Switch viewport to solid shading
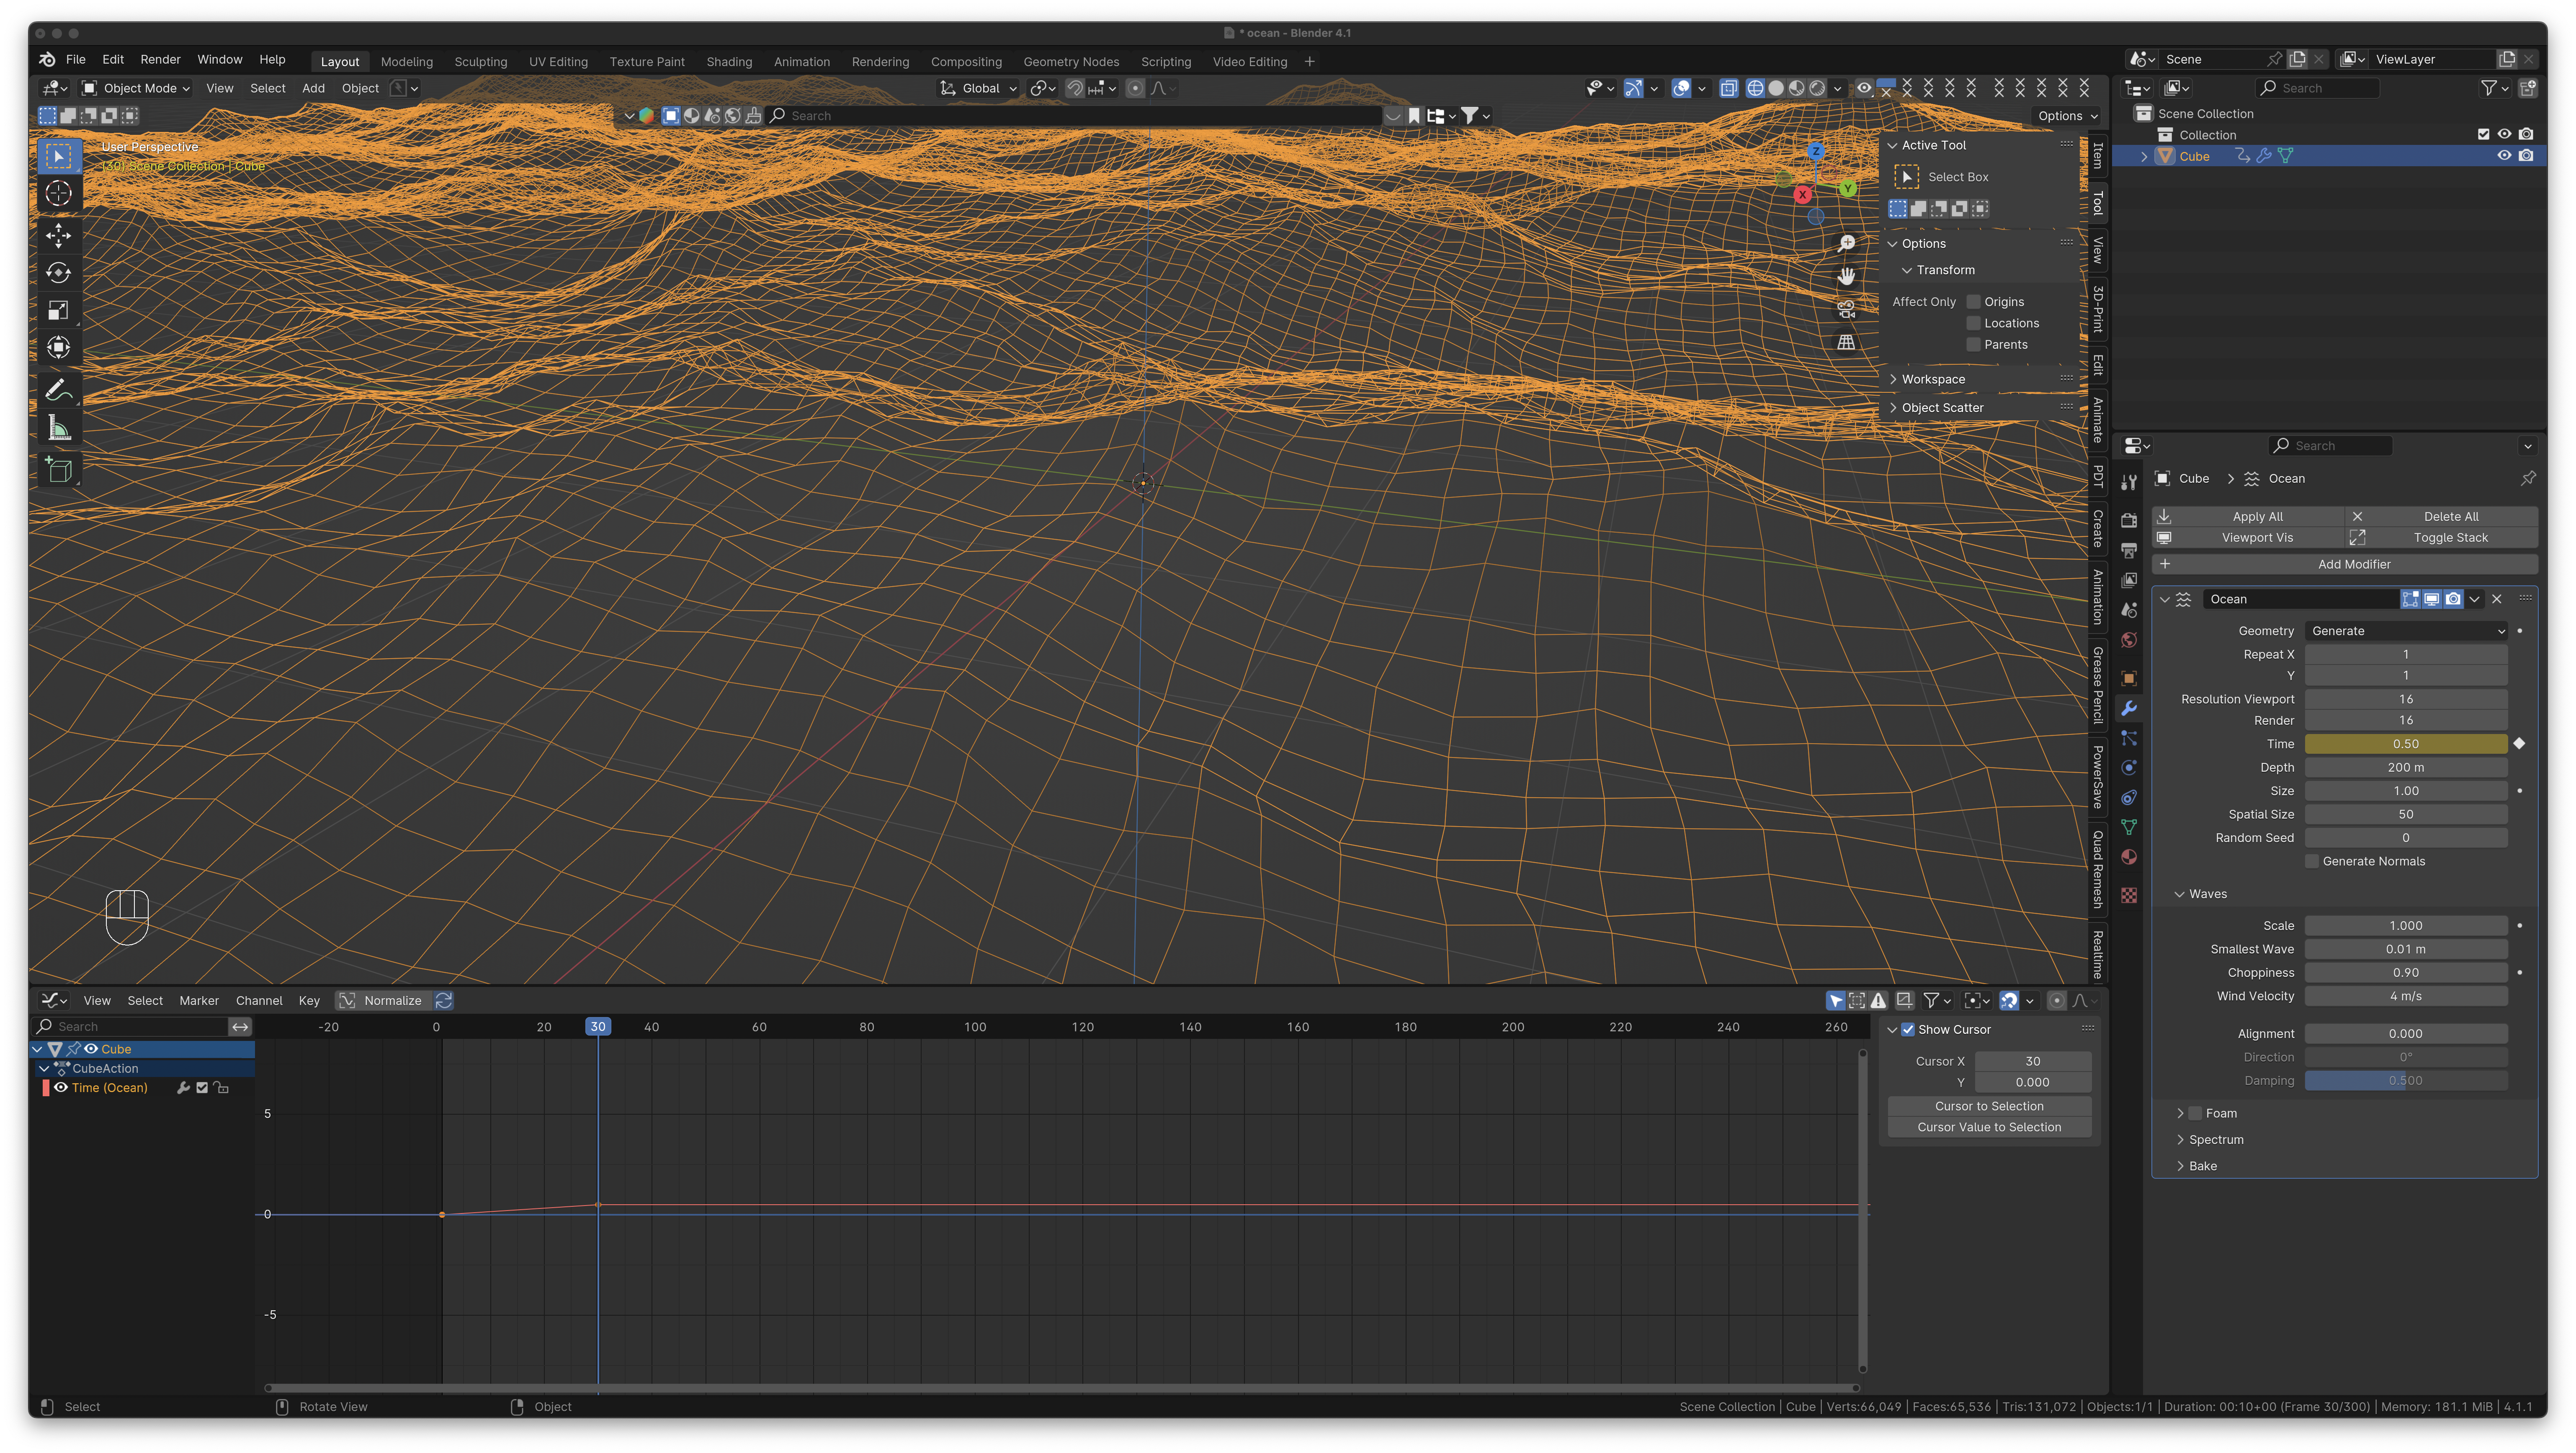Screen dimensions: 2576x1453 point(1776,88)
